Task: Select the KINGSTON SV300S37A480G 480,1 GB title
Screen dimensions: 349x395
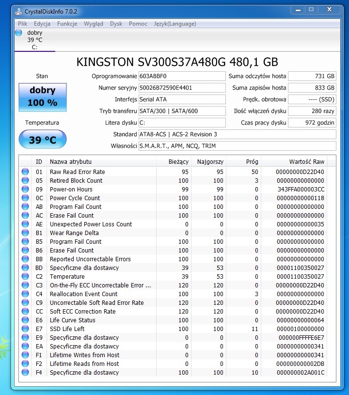Action: click(x=177, y=62)
